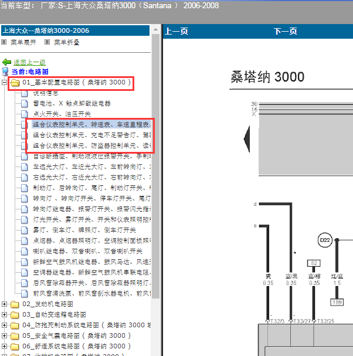Click page icon beside 灯光开关、雾灯开关 entry
Screen dimensions: 353x356
(x=25, y=219)
